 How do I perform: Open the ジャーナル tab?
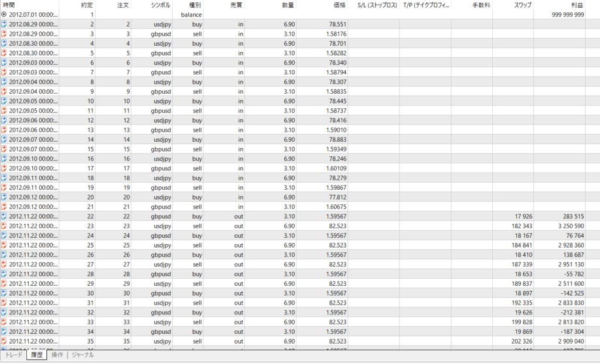[x=83, y=355]
